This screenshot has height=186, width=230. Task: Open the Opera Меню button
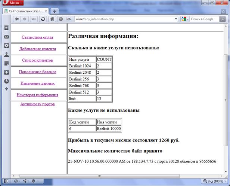12,3
